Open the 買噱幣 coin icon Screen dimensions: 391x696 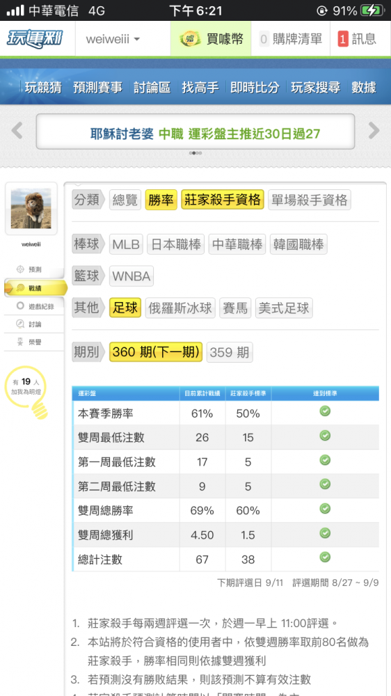click(x=191, y=39)
